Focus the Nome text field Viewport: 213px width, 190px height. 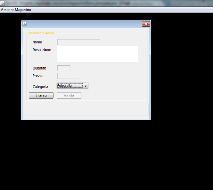(79, 42)
